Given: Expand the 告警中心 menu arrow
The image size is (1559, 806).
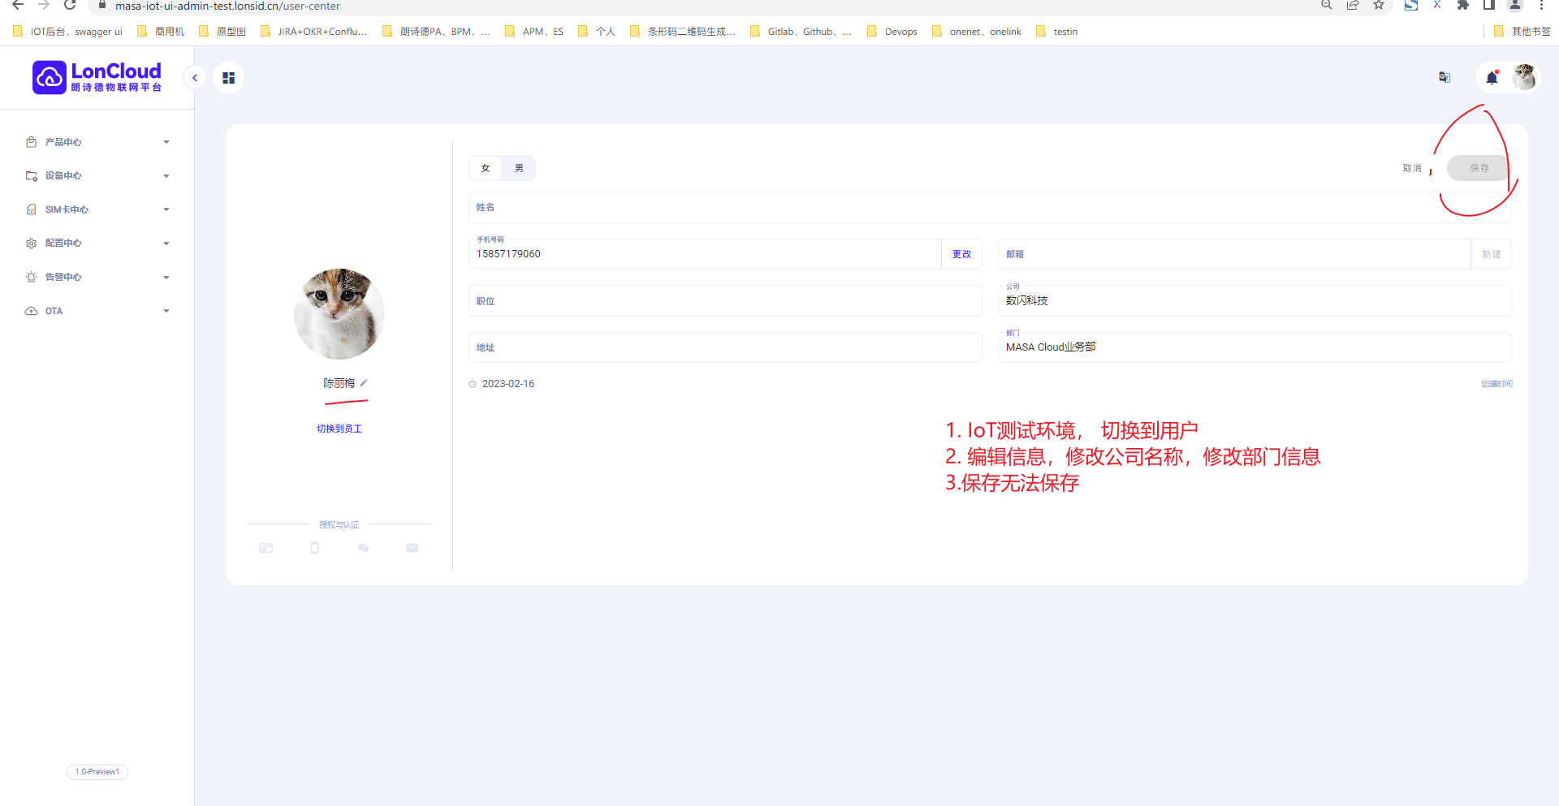Looking at the screenshot, I should coord(166,278).
